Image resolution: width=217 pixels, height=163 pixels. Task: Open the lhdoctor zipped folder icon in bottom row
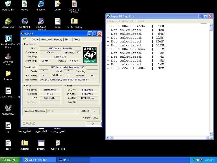25,143
